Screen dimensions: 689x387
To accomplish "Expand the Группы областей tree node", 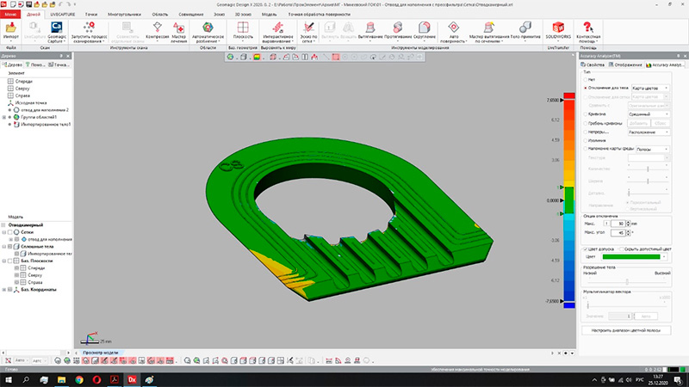I will click(4, 117).
